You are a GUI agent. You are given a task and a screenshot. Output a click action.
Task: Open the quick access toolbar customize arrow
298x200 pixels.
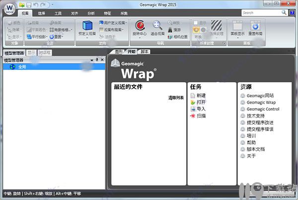[53, 5]
